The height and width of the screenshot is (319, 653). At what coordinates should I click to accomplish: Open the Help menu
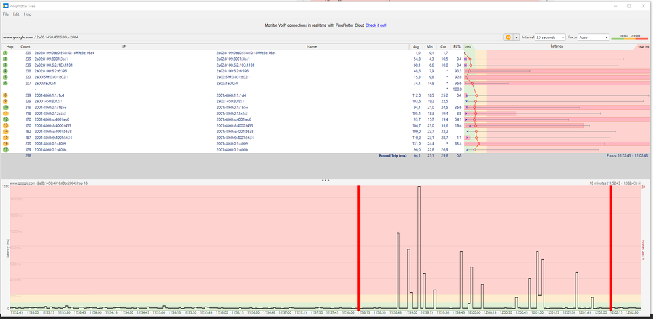[27, 14]
